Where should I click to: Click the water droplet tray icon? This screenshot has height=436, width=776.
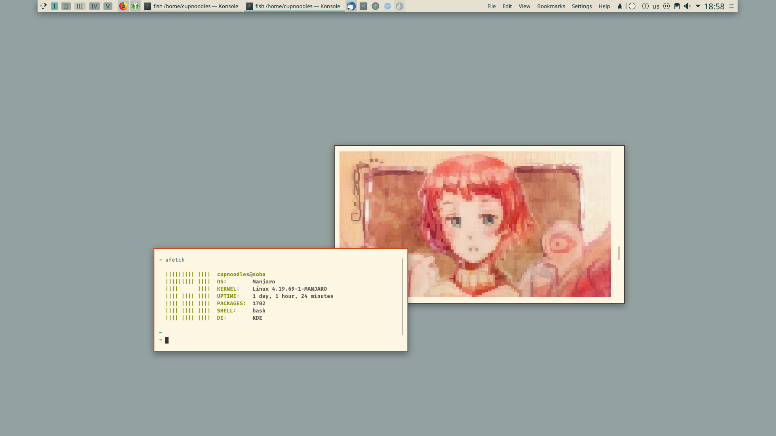click(620, 6)
